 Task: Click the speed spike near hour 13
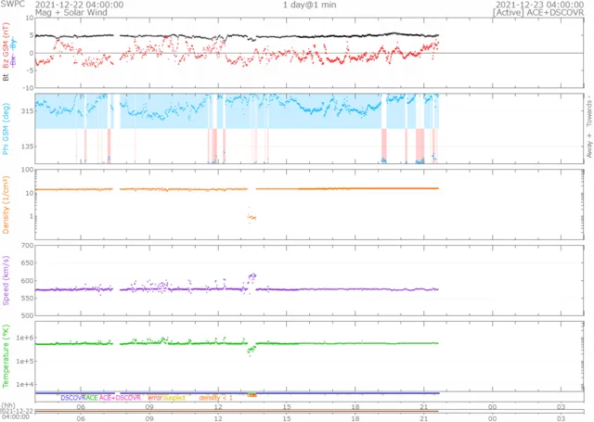click(252, 276)
